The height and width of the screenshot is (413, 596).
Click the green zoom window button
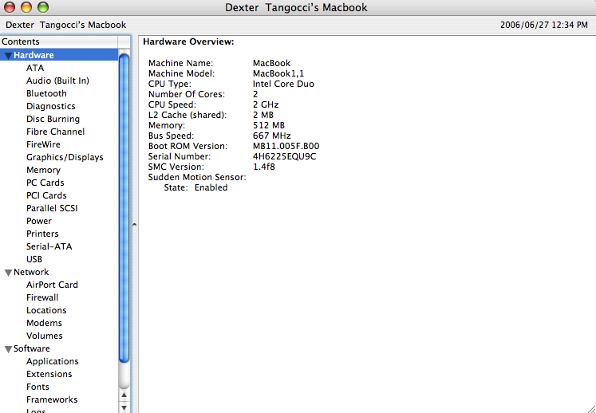tap(43, 7)
